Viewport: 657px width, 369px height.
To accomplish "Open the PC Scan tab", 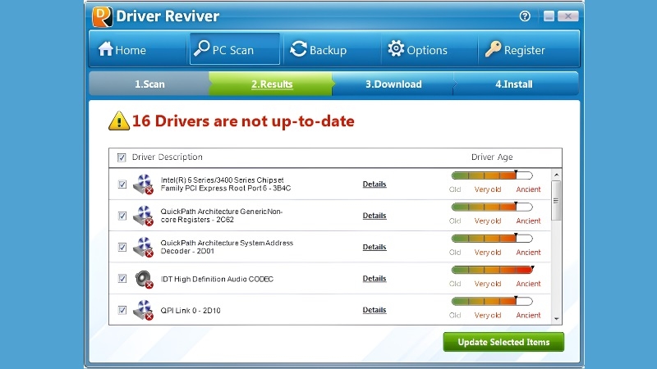I will point(235,49).
